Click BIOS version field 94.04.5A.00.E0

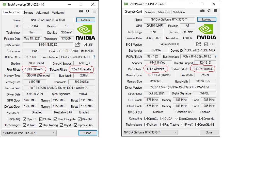coord(169,44)
